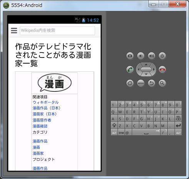Click the emulator power button
The height and width of the screenshot is (179, 189).
[162, 56]
